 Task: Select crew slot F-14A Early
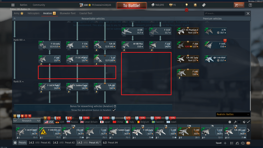(143, 132)
